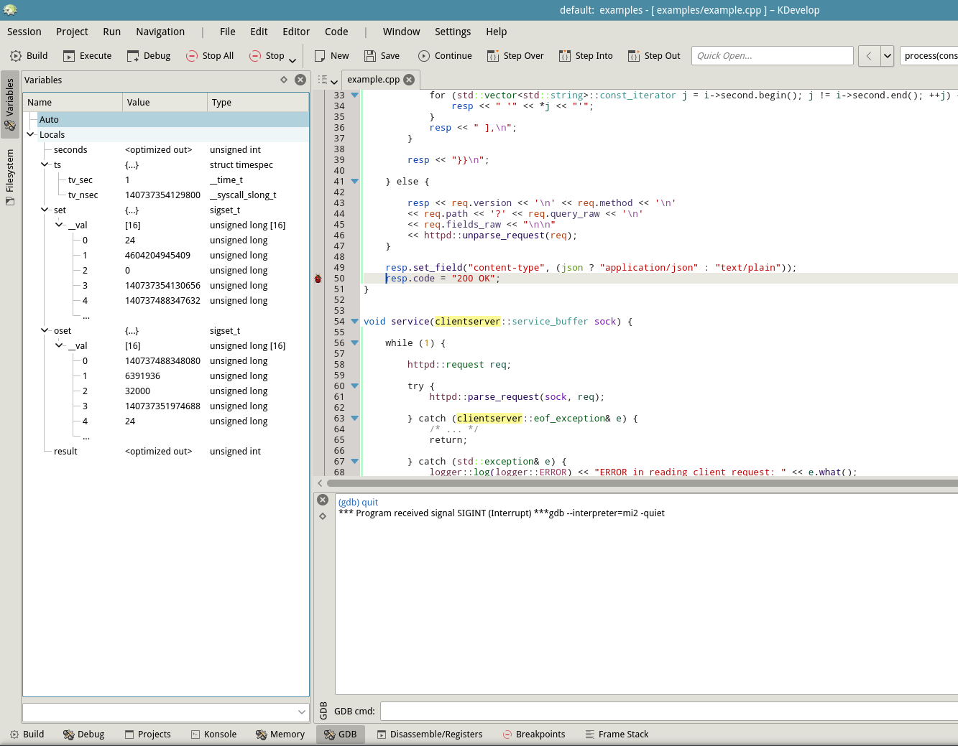
Task: Open the Navigation menu
Action: (x=160, y=32)
